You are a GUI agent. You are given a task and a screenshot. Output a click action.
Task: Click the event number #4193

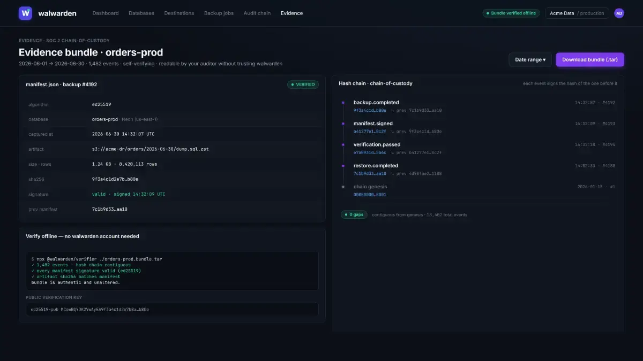[609, 124]
